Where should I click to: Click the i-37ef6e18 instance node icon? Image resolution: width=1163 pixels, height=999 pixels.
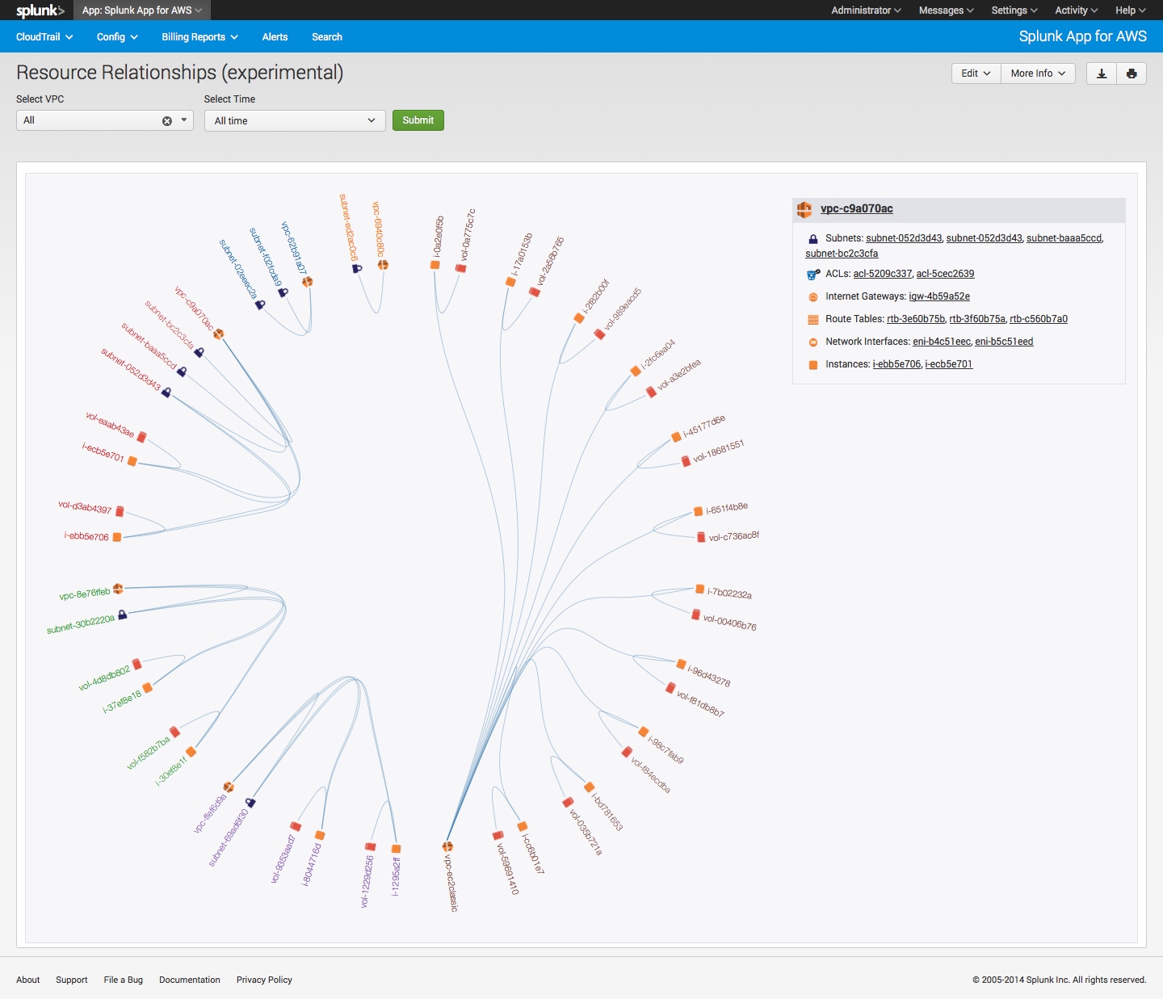(147, 688)
